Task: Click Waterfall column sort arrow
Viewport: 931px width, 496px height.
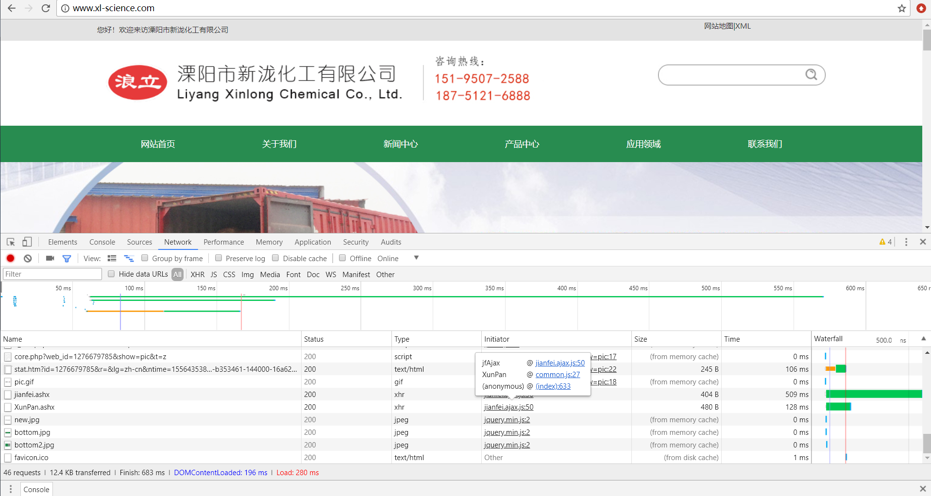Action: click(x=923, y=339)
